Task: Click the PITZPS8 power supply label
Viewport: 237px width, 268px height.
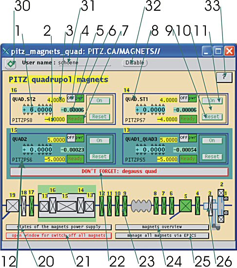Action: 22,120
